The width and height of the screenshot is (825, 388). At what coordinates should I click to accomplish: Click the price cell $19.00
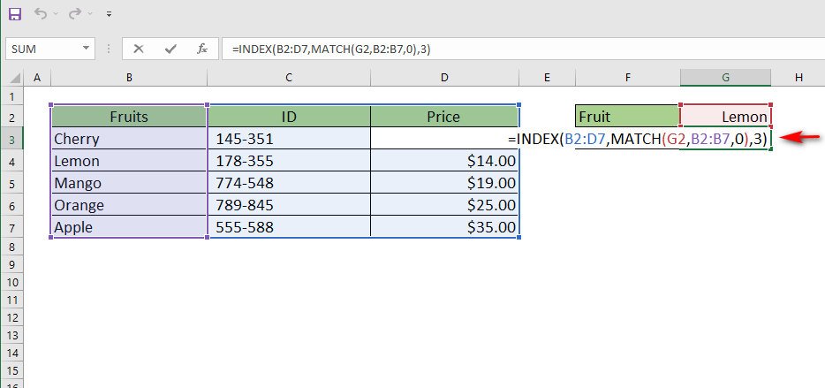click(445, 183)
